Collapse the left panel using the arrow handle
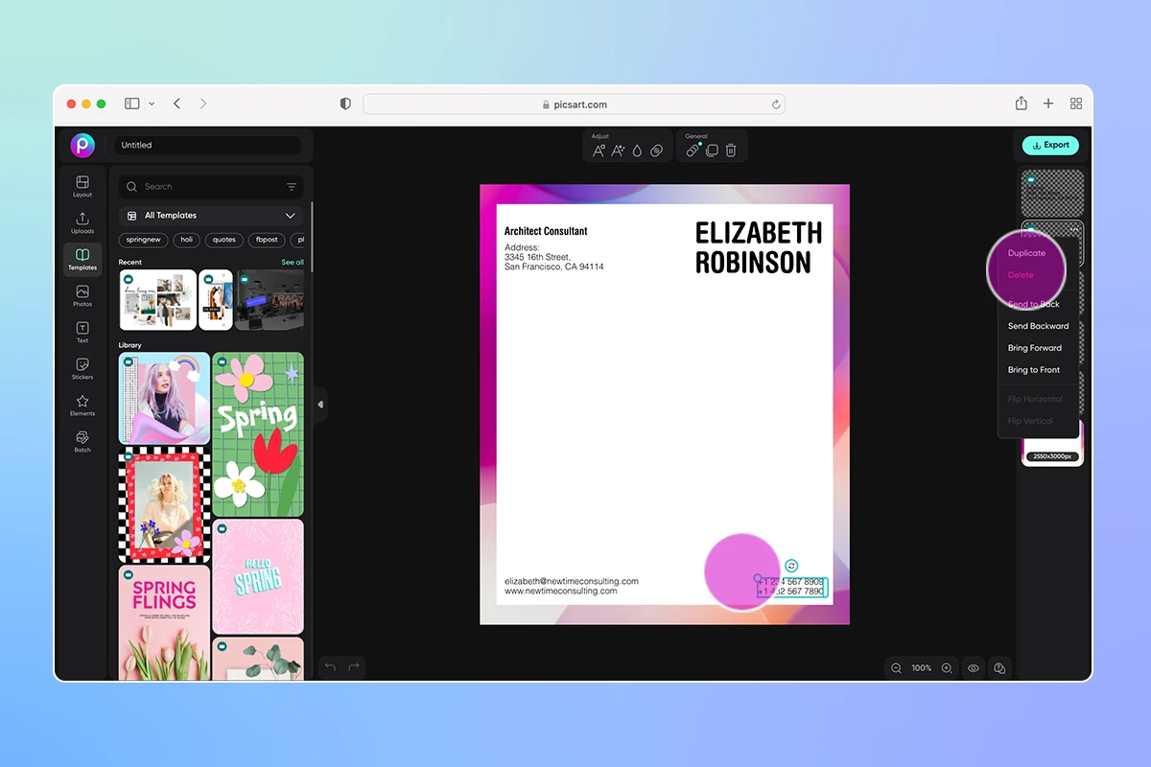 (320, 406)
